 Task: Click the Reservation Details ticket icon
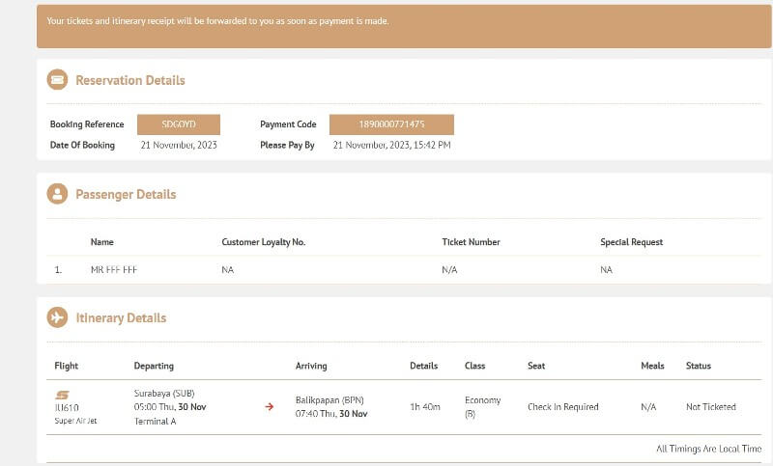(57, 79)
